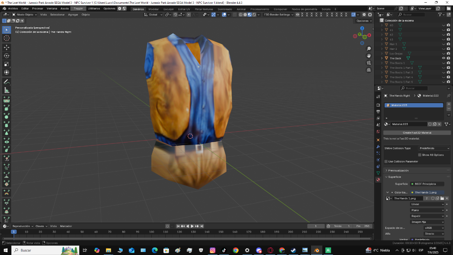The image size is (453, 255).
Task: Select the Measure tool
Action: 6,90
